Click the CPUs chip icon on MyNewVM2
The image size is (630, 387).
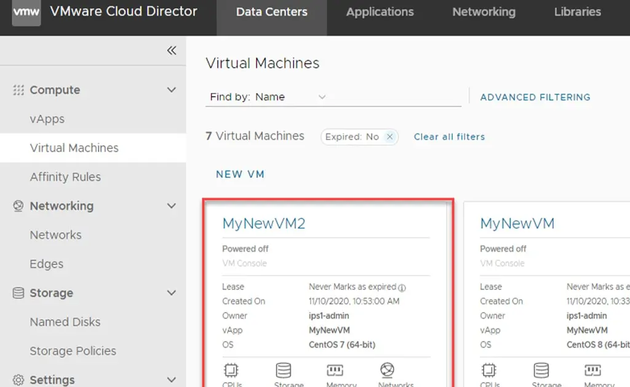[x=232, y=370]
